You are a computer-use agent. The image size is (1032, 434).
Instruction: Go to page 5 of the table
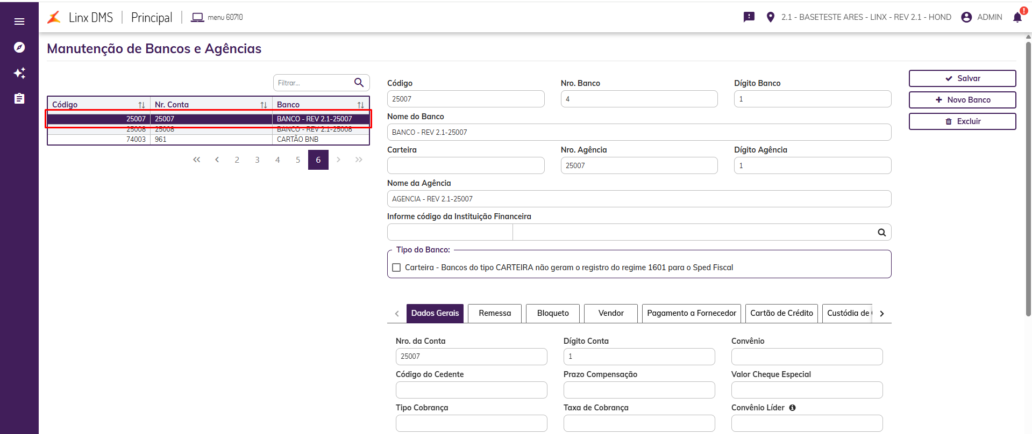(x=298, y=160)
